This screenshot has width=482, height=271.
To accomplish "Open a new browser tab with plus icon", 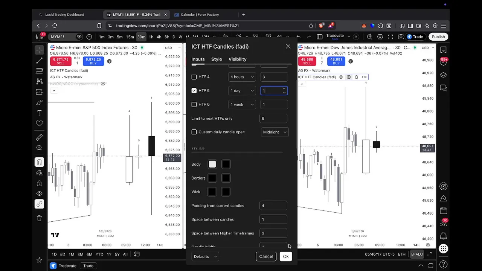I will click(x=244, y=15).
